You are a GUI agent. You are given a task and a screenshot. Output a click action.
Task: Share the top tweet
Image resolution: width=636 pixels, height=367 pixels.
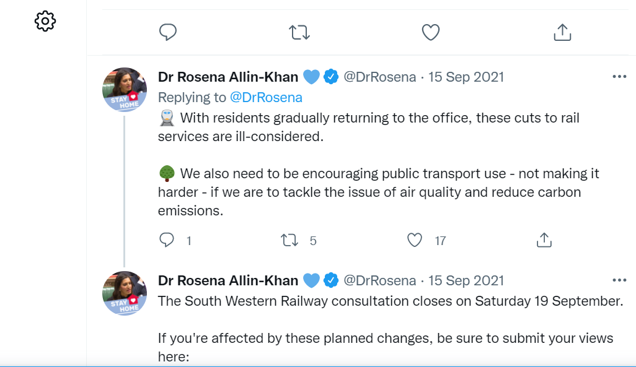pyautogui.click(x=562, y=32)
